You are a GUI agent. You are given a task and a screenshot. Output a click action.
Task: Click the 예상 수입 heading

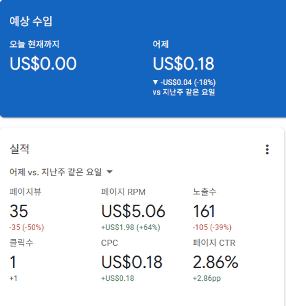[x=31, y=21]
